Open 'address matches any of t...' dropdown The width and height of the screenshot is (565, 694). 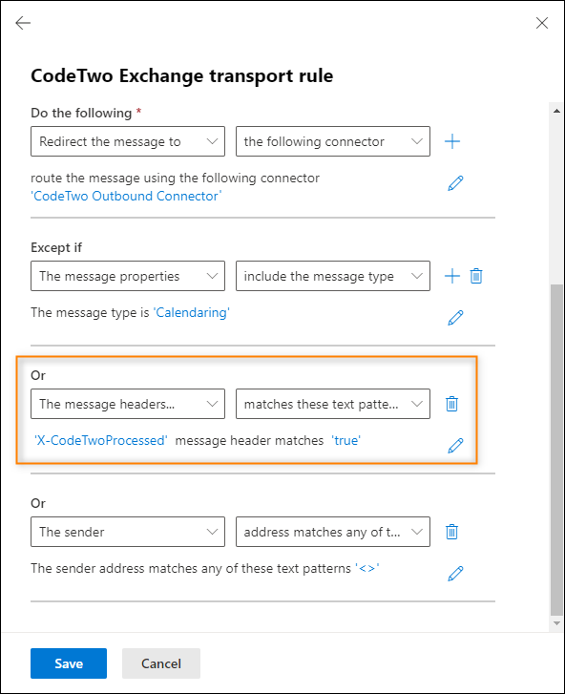[333, 532]
